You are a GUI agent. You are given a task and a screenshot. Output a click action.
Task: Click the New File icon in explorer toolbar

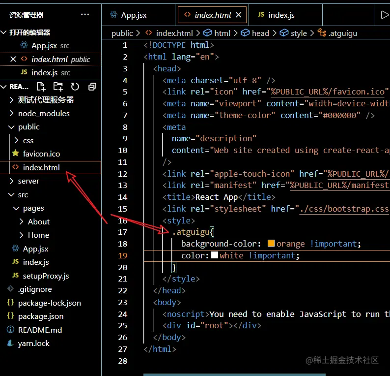41,87
